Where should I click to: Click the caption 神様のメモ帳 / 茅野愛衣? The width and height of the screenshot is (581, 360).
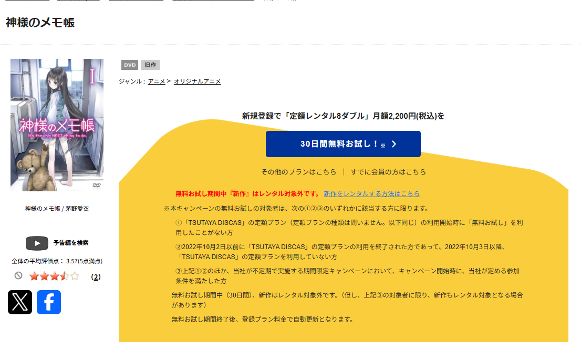[x=57, y=209]
